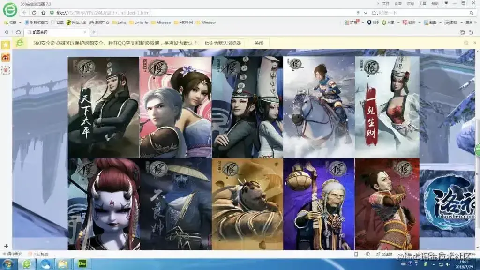Expand 更多 more toolbar items
The image size is (480, 270).
[x=471, y=22]
